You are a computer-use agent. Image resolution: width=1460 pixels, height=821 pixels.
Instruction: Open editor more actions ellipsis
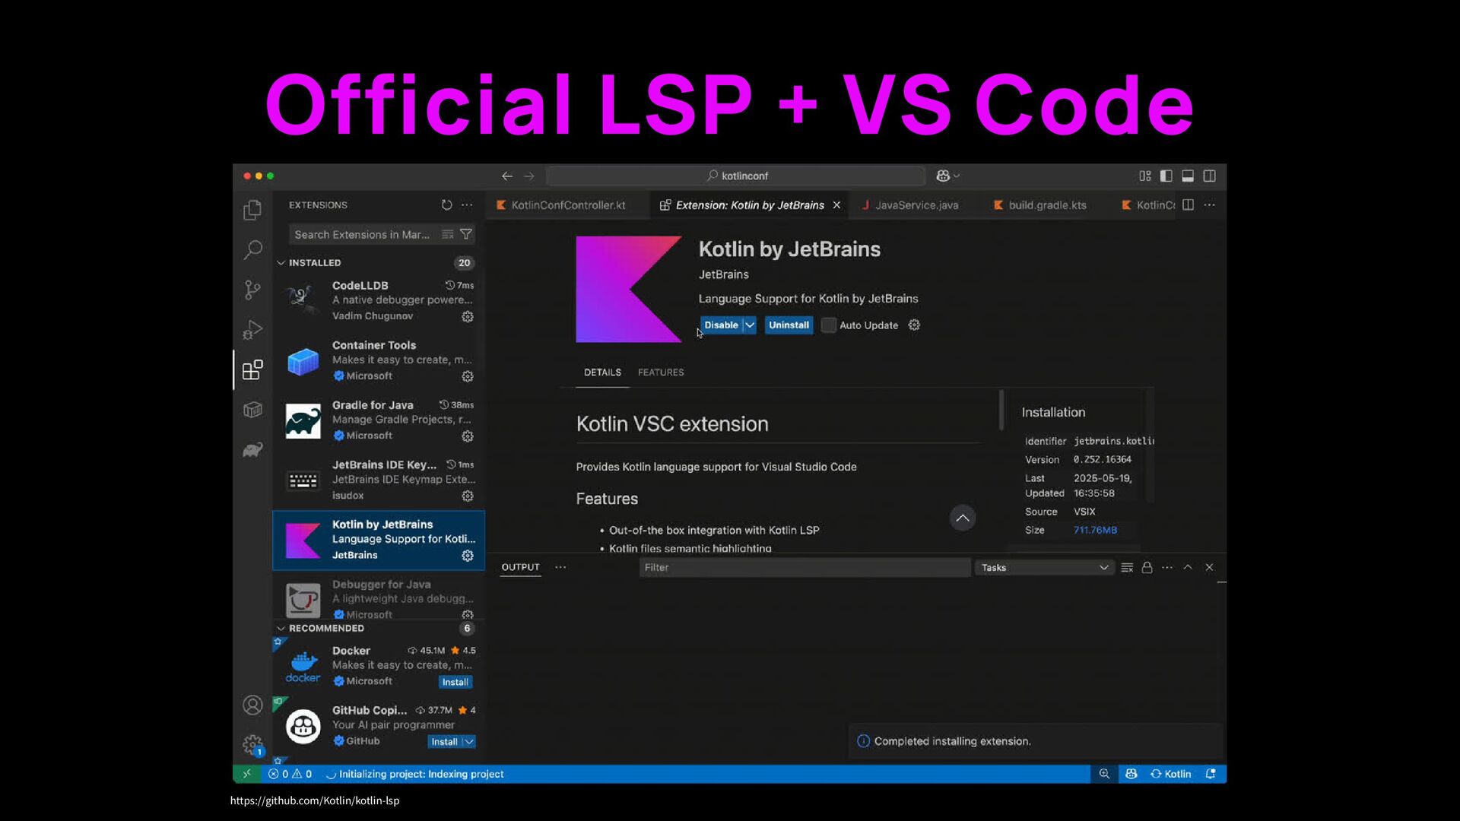click(x=1209, y=205)
